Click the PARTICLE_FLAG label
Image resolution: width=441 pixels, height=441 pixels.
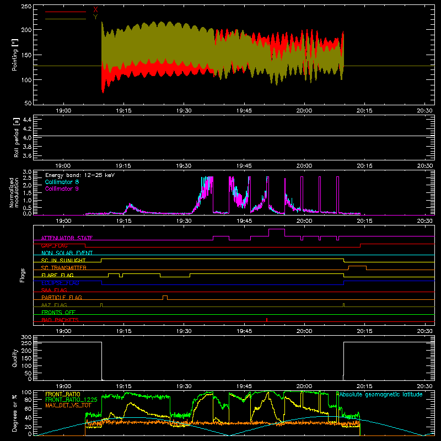62,297
